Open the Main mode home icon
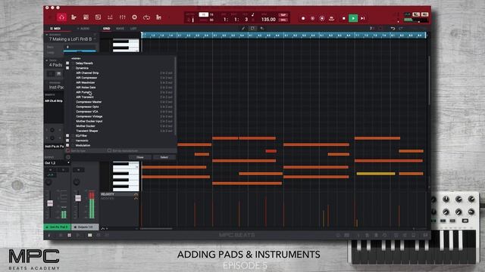Viewport: 485px width, 272px height. point(62,17)
